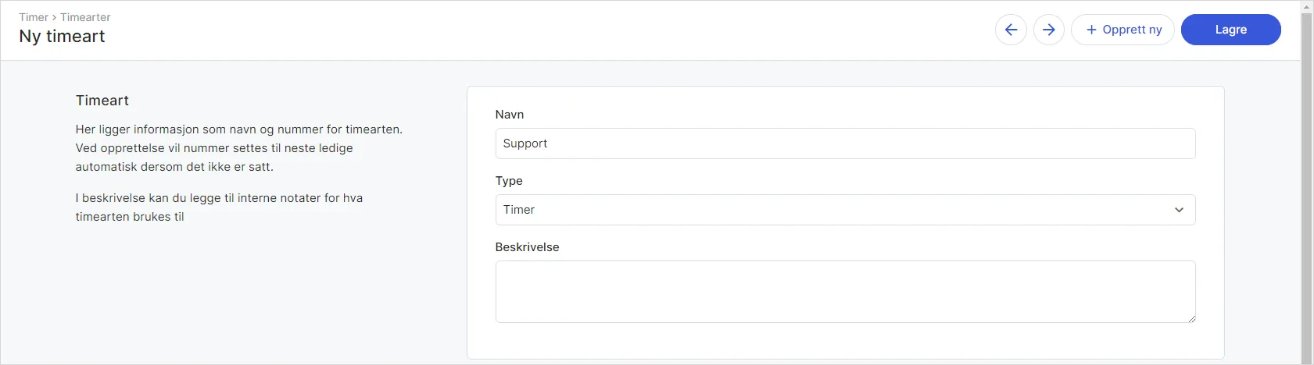The height and width of the screenshot is (365, 1314).
Task: Click the left arrow previous-record icon
Action: [x=1011, y=30]
